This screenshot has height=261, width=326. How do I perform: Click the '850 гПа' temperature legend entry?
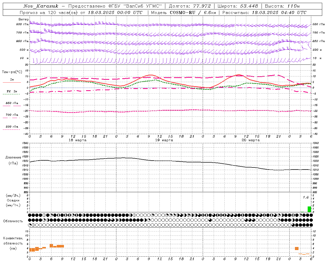[x=12, y=103]
